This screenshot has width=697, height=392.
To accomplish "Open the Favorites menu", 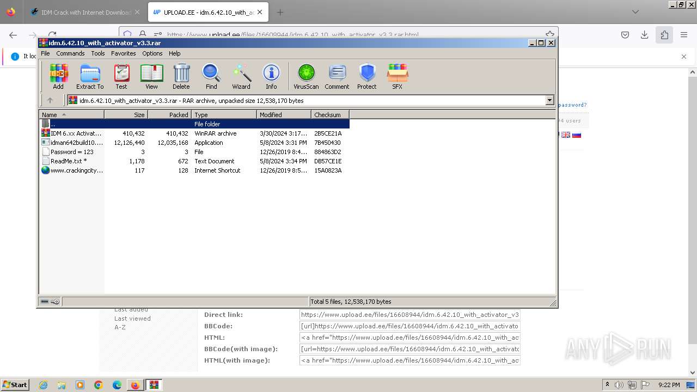I will 124,53.
